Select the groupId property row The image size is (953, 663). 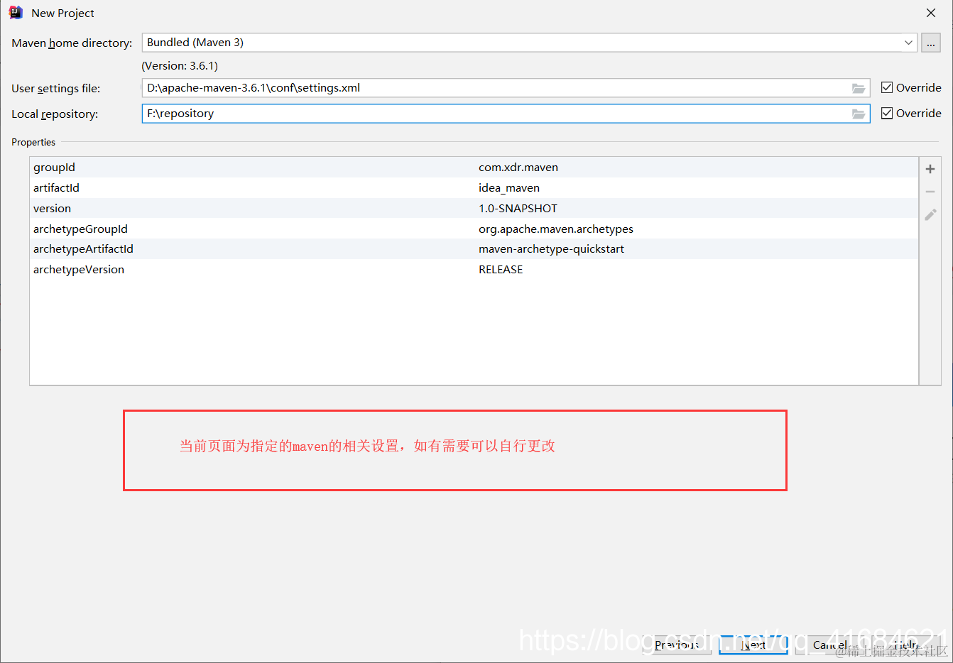[474, 168]
